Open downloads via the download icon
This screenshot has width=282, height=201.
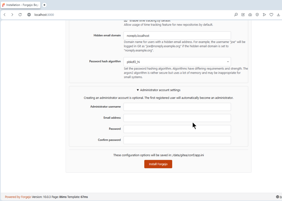pos(278,15)
